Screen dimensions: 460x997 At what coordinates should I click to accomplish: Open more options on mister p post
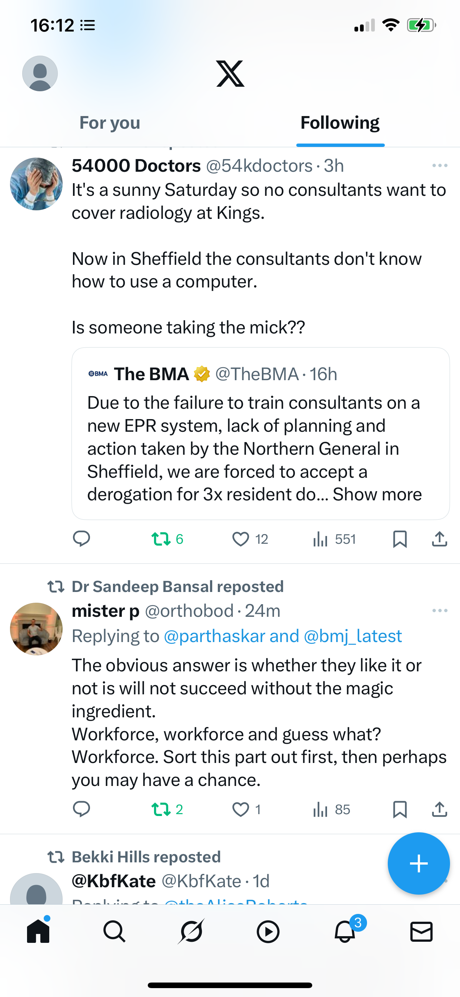[440, 611]
